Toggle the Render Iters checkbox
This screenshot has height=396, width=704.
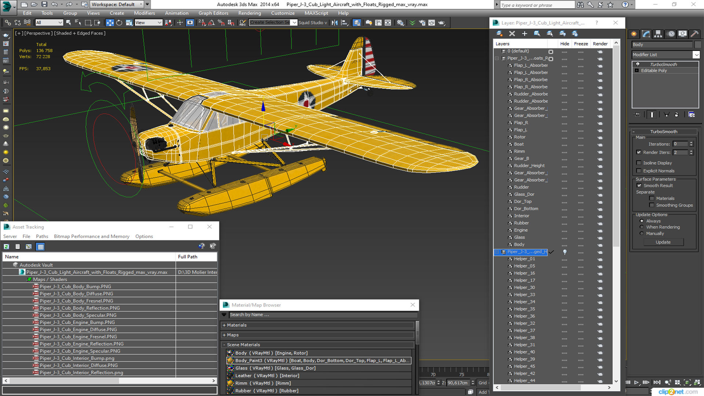(x=639, y=152)
